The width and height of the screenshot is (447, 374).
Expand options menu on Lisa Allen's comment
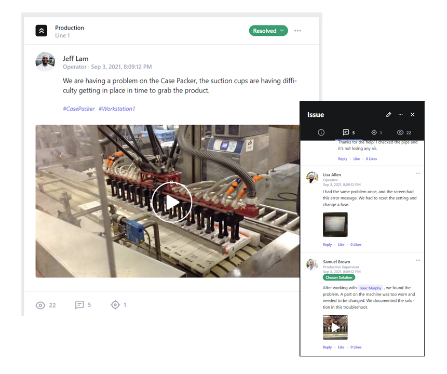pos(418,173)
